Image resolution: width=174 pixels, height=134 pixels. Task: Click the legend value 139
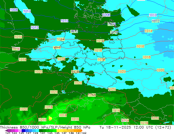click(x=71, y=133)
